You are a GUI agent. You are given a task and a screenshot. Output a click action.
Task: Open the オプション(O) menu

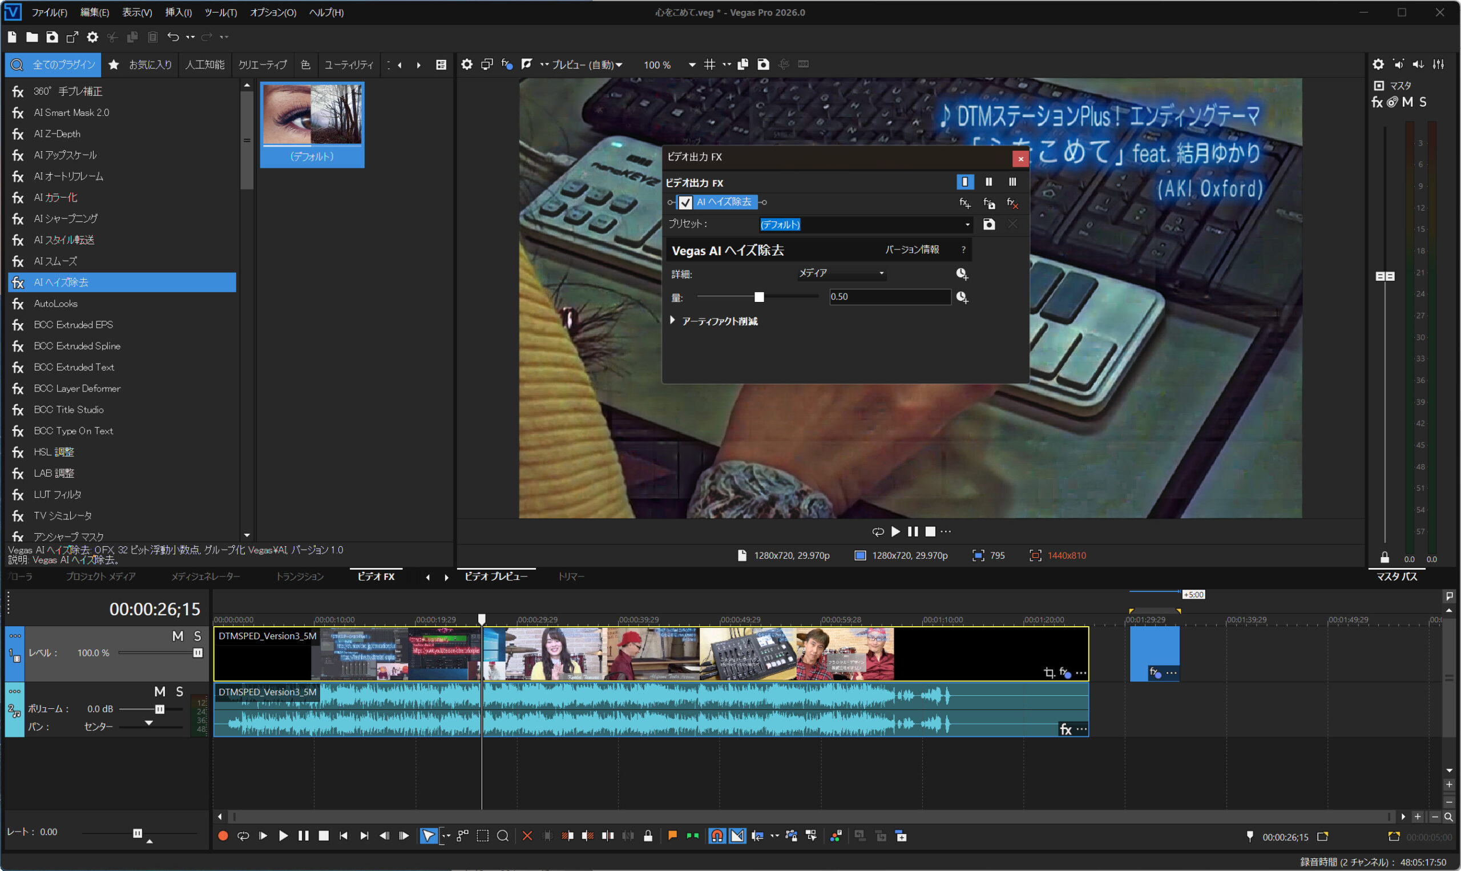[x=273, y=13]
